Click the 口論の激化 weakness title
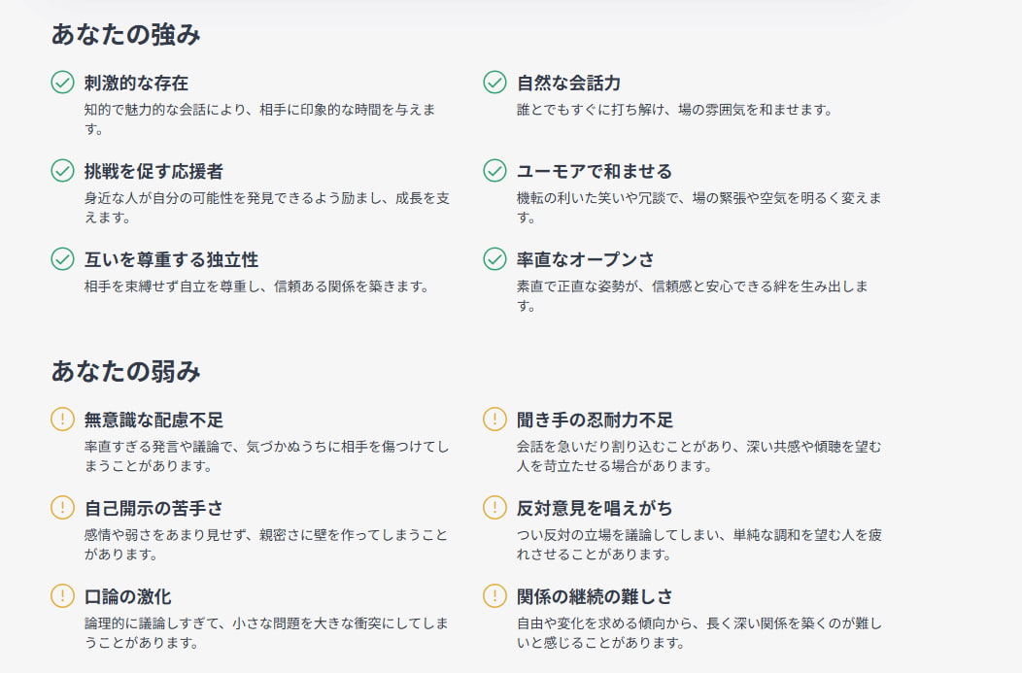Image resolution: width=1022 pixels, height=673 pixels. tap(128, 596)
